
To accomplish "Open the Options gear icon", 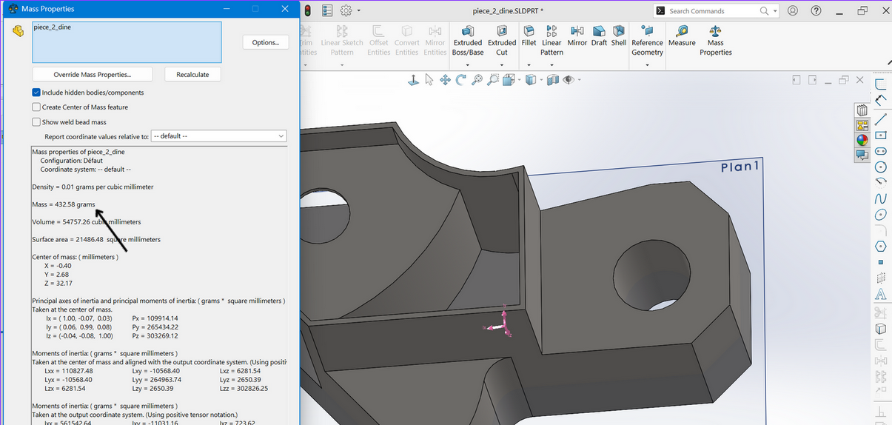I will (346, 10).
